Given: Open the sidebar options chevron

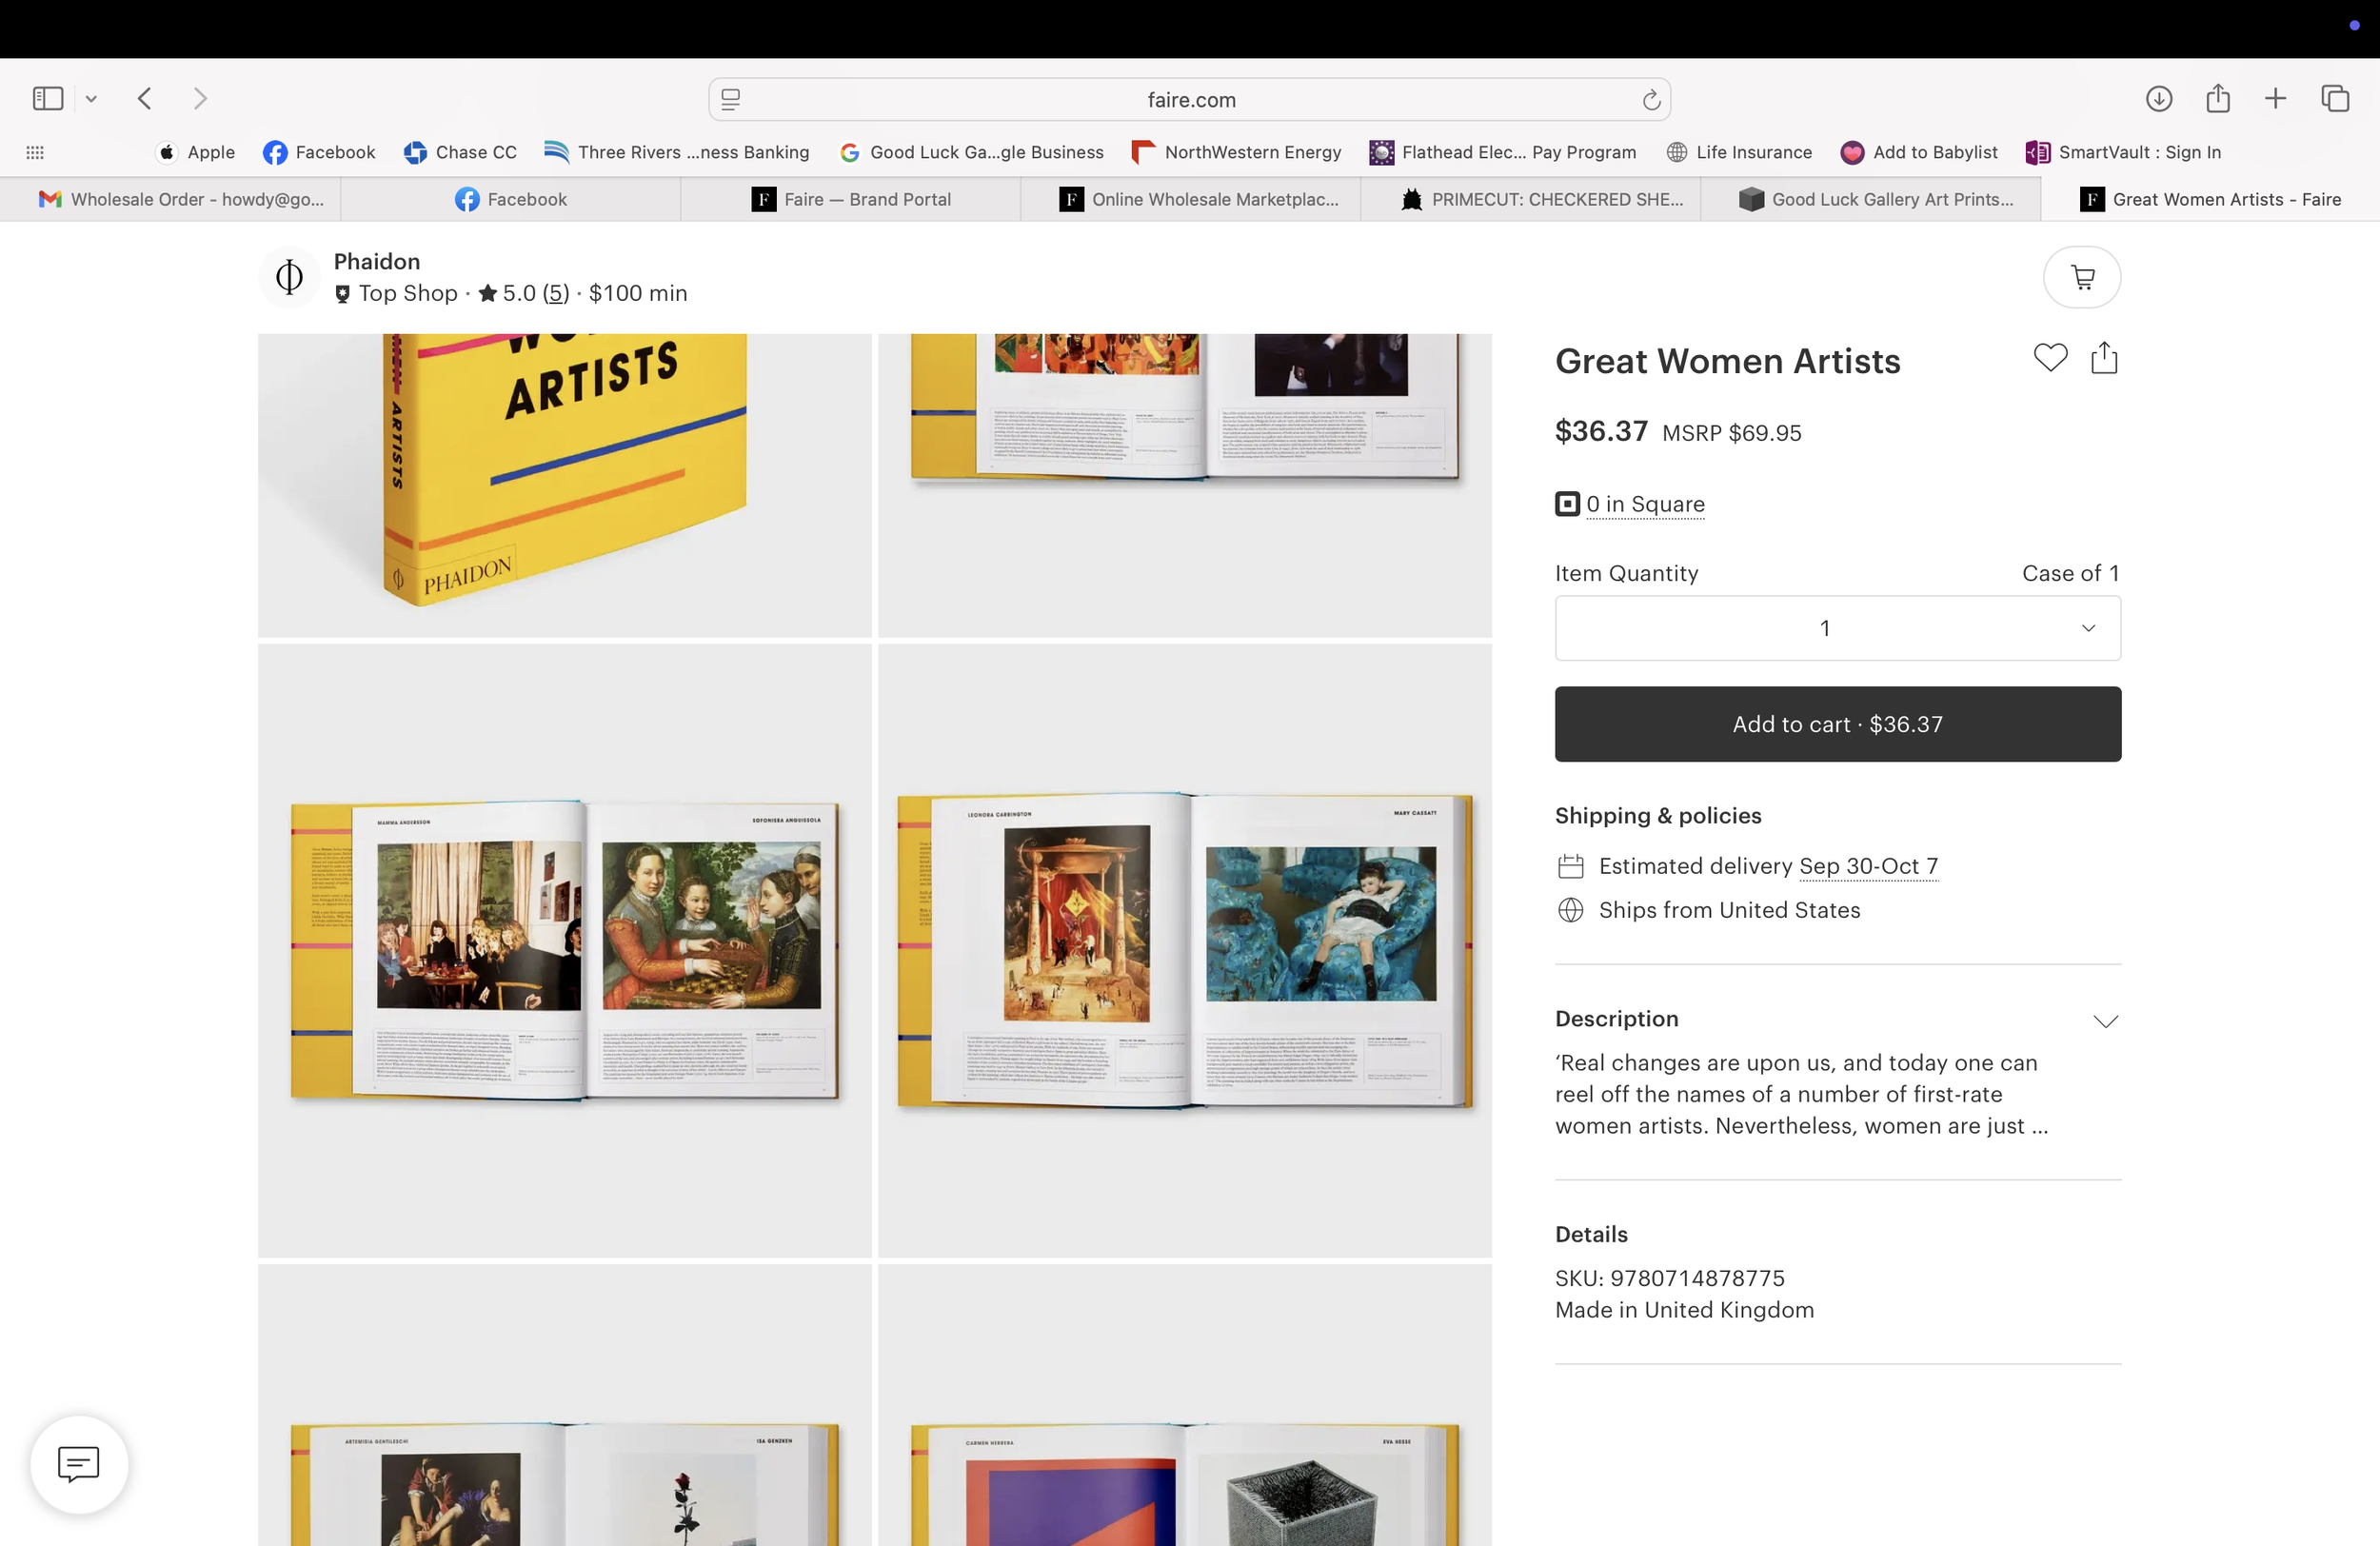Looking at the screenshot, I should click(91, 98).
